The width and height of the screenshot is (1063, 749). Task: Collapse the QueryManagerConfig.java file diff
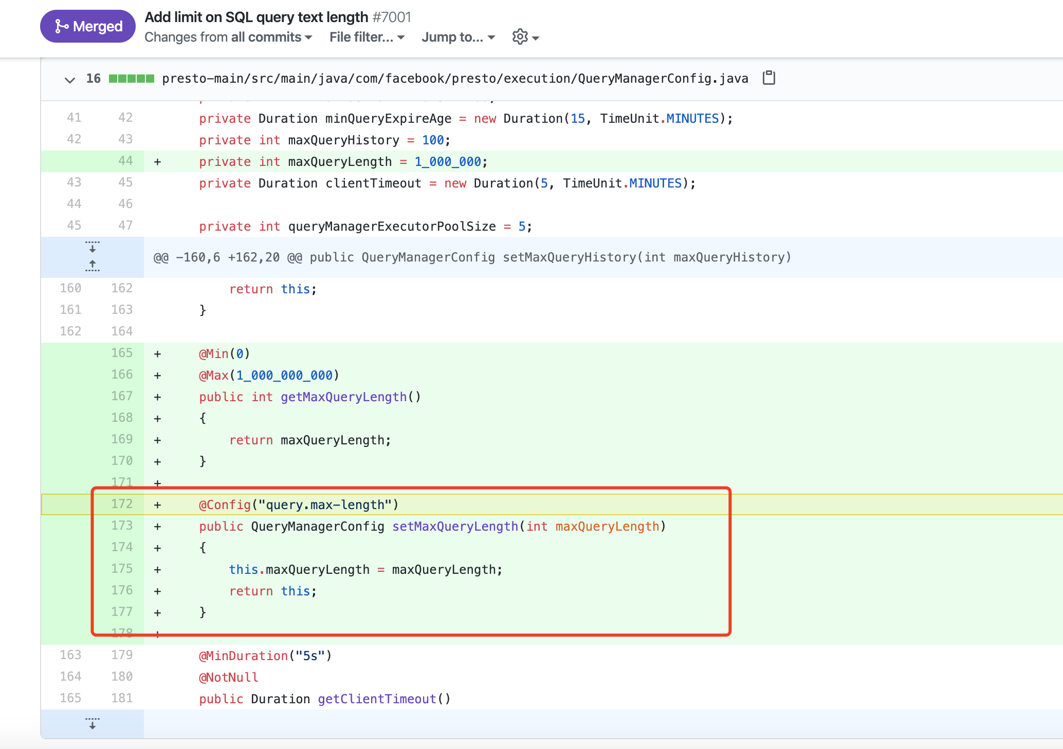70,80
